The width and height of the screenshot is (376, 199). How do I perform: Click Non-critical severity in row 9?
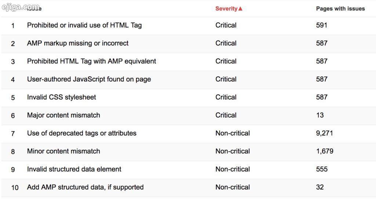[232, 169]
